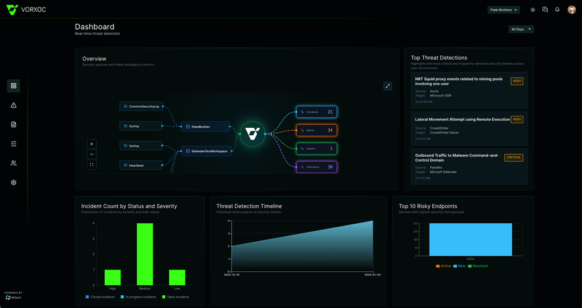Image resolution: width=582 pixels, height=308 pixels.
Task: Open the 90 Days time range dropdown
Action: pyautogui.click(x=521, y=29)
